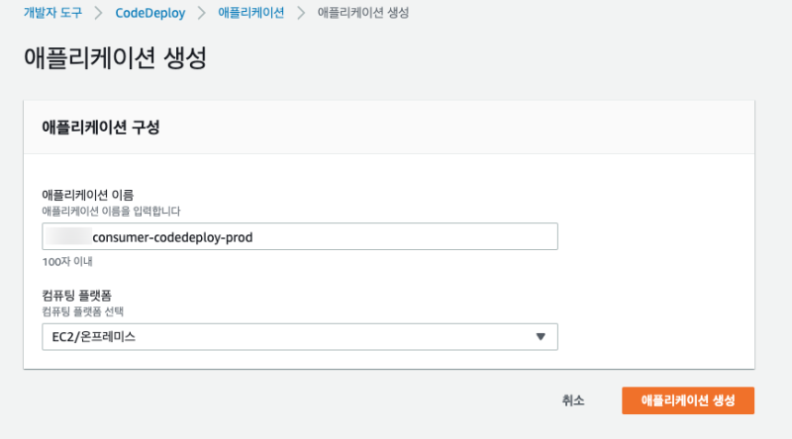Viewport: 792px width, 439px height.
Task: Focus the application name input field
Action: pos(300,237)
